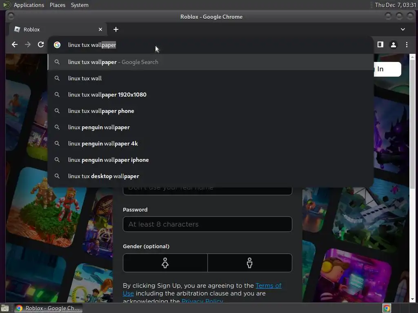Pick suggestion 'linux tux wallpaper phone'
The height and width of the screenshot is (313, 418).
(x=211, y=111)
